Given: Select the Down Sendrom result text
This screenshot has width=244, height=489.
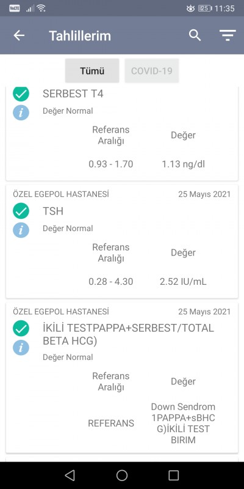Looking at the screenshot, I should coord(183,424).
